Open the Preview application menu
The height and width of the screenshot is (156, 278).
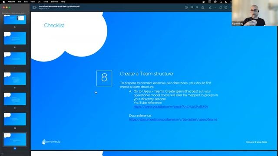11,2
